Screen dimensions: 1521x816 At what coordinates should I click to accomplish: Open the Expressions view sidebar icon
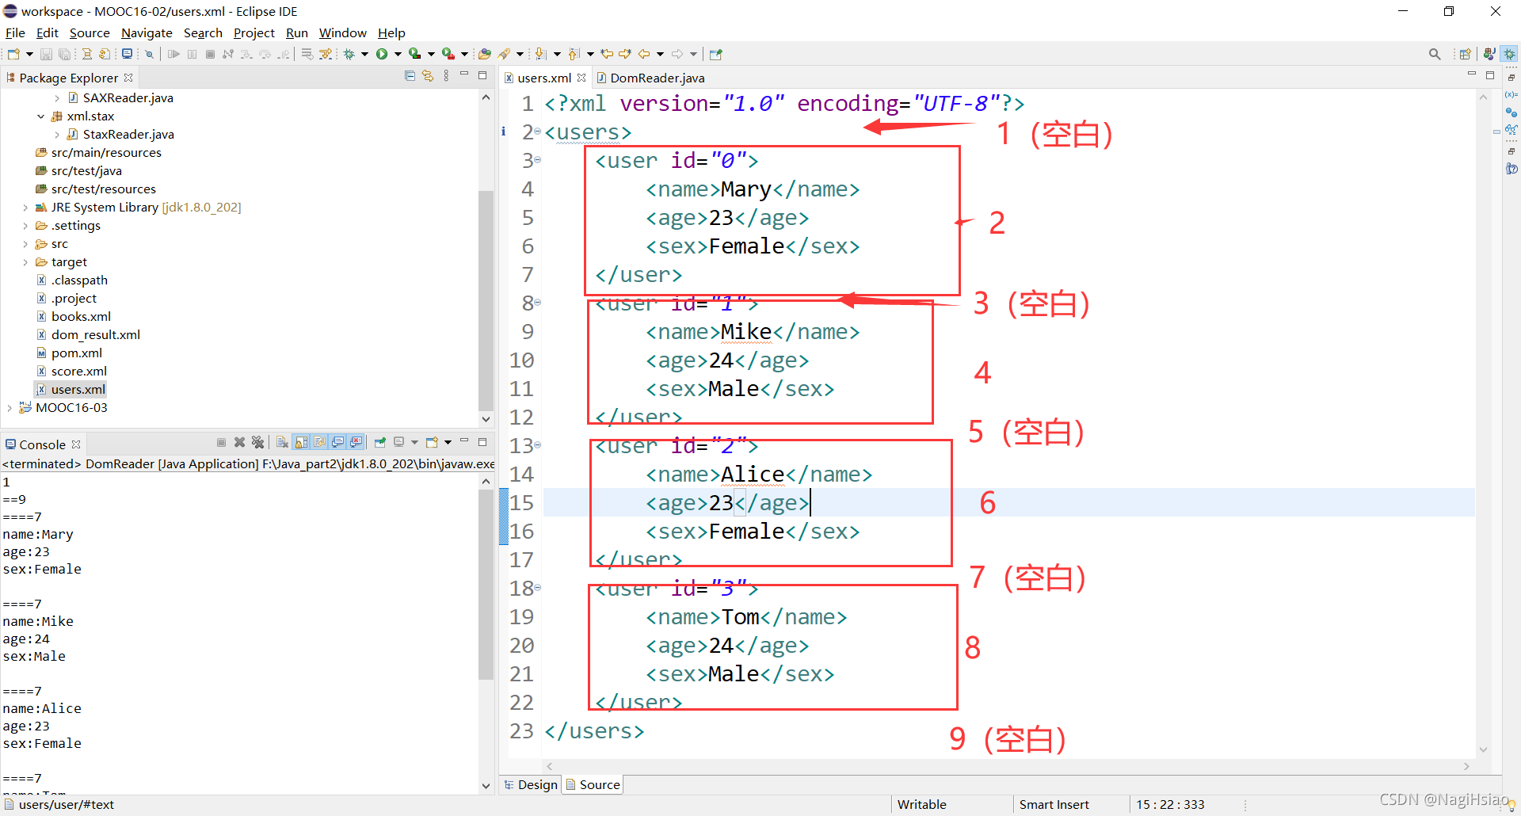pos(1511,130)
